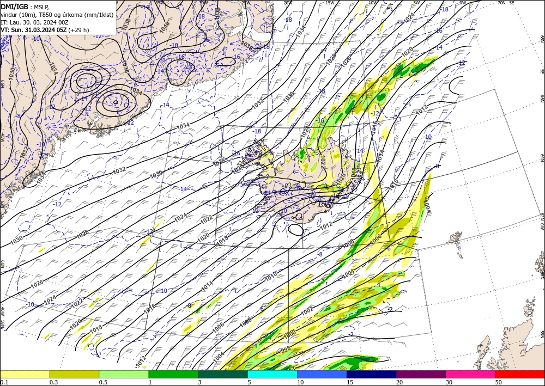The image size is (545, 386).
Task: Click the 10W longitude label
Action: click(x=373, y=2)
